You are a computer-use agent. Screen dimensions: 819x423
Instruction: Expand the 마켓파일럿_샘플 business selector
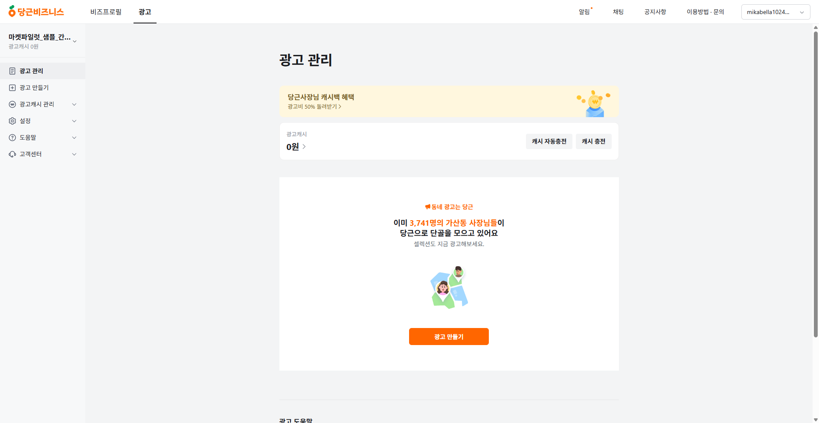43,41
